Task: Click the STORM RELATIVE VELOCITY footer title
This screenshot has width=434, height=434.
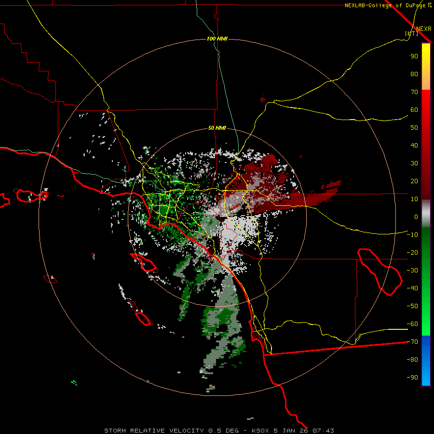Action: [154, 431]
